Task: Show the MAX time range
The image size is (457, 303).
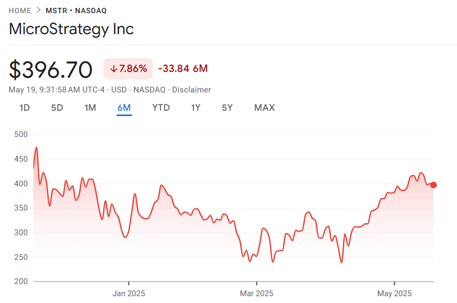Action: click(264, 108)
